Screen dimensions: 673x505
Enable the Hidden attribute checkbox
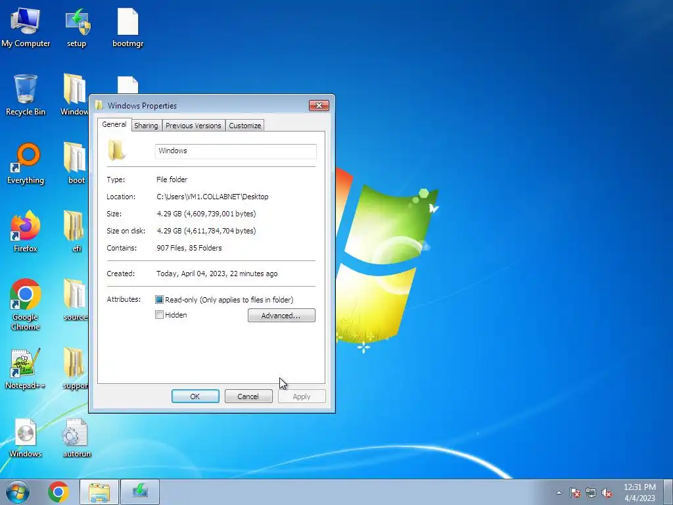click(x=159, y=315)
